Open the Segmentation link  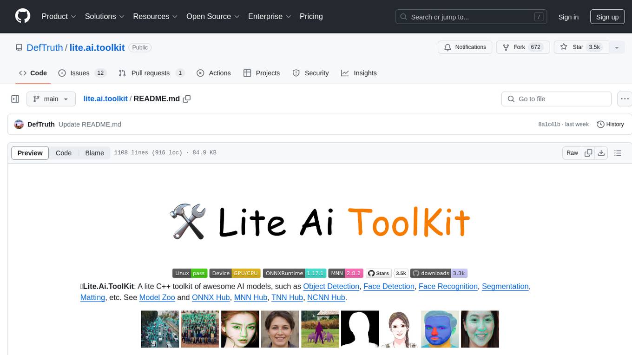coord(505,286)
